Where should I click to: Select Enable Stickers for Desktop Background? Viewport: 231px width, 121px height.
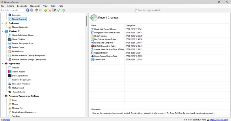click(28, 55)
